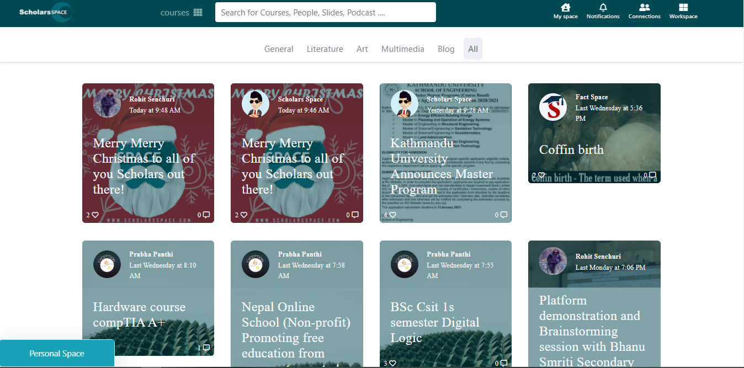Click 'Today at 9:46 AM' timestamp
Image resolution: width=744 pixels, height=368 pixels.
point(304,110)
